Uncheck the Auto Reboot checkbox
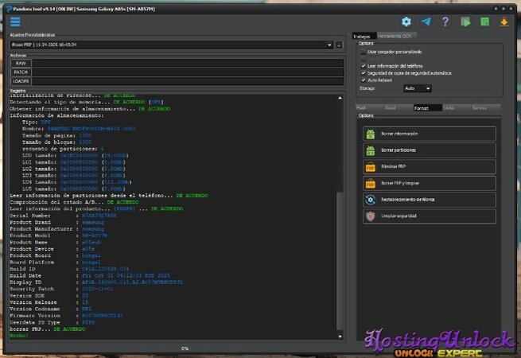This screenshot has height=358, width=521. [364, 80]
